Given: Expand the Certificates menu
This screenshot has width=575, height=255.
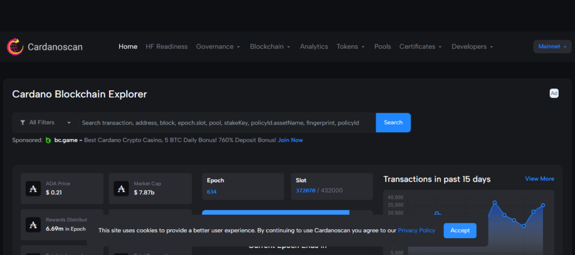Looking at the screenshot, I should 420,47.
